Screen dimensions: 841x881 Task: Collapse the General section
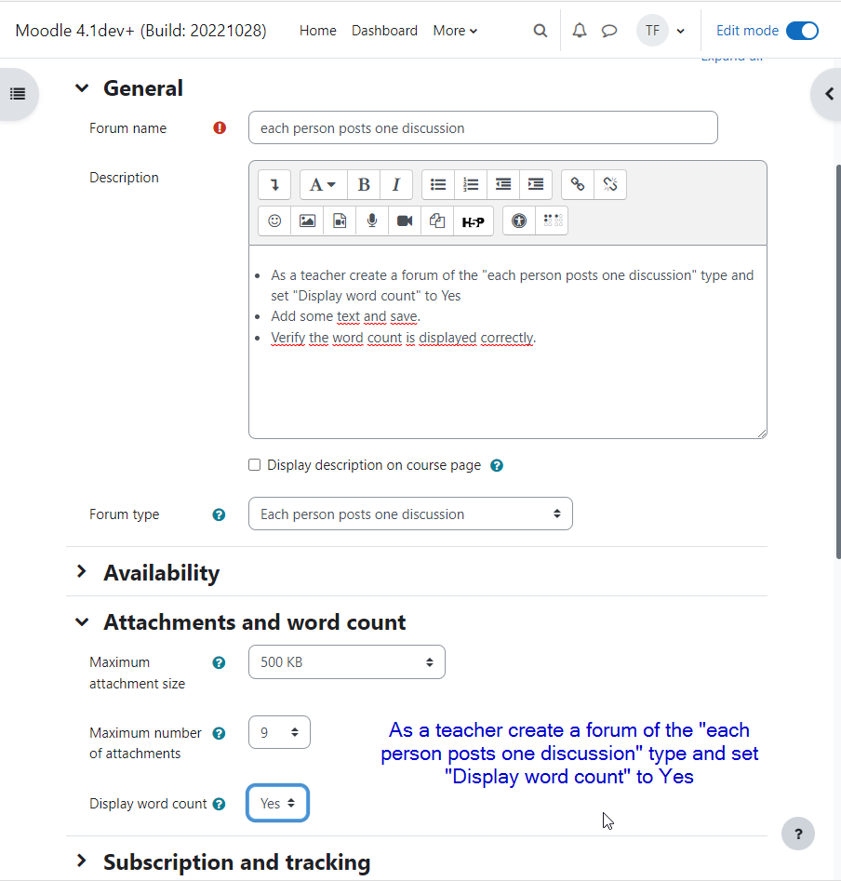click(x=82, y=88)
